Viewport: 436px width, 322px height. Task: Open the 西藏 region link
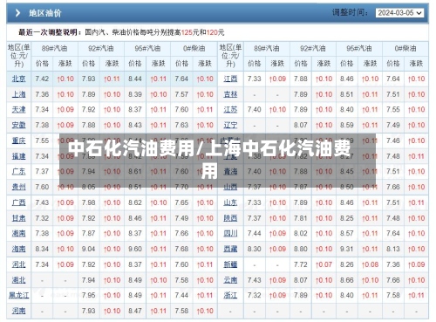tap(230, 249)
